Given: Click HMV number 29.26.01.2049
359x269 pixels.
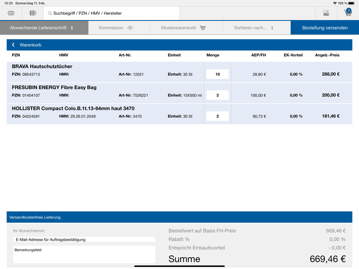Looking at the screenshot, I should click(x=83, y=117).
